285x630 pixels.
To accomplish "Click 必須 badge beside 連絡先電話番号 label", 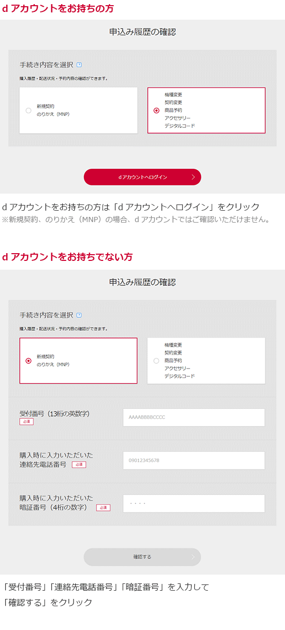I will click(79, 465).
